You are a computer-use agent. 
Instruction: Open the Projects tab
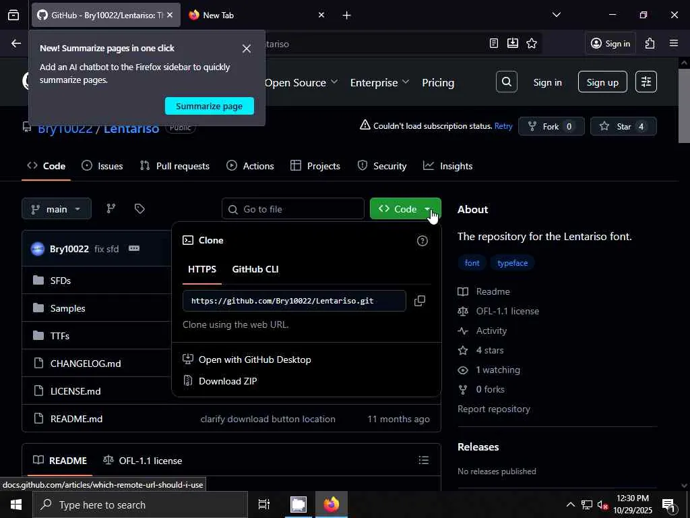(315, 166)
